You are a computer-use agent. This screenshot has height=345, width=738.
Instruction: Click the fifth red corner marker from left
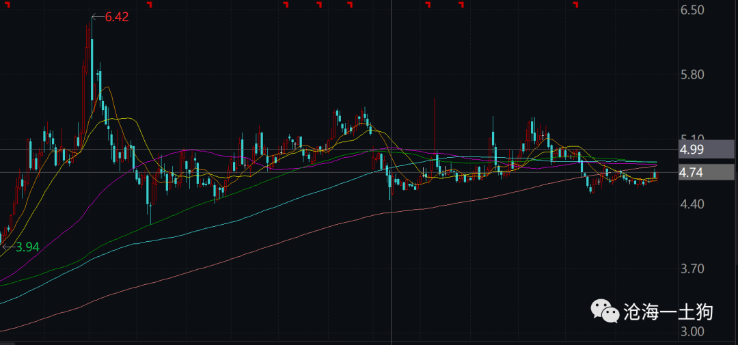(461, 5)
